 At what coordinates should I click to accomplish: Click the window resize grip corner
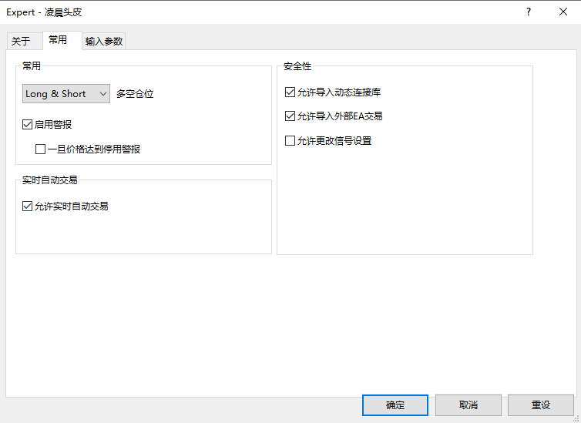coord(576,418)
